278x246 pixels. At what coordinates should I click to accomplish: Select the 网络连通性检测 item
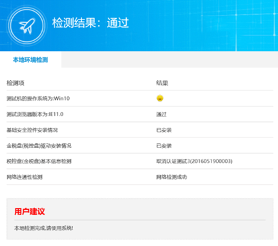point(25,177)
